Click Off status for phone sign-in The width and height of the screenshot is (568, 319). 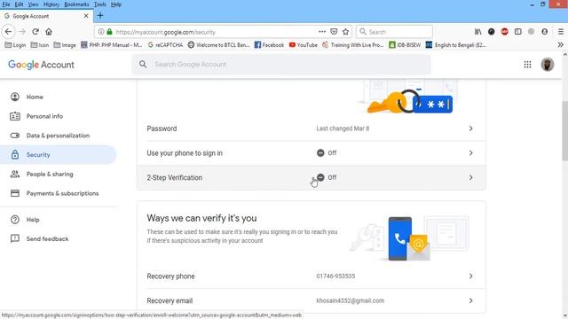(327, 153)
